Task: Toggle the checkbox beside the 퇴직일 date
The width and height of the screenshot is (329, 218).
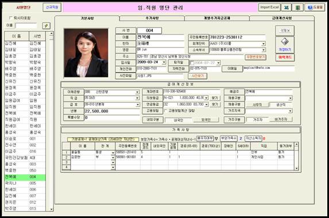Action: (x=192, y=63)
